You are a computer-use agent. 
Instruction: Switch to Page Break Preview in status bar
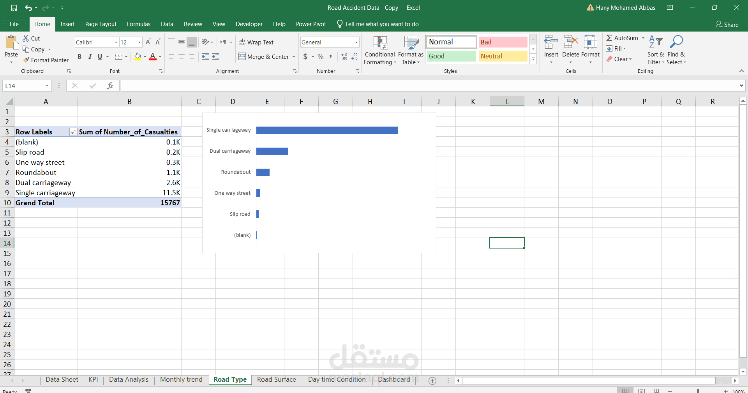tap(658, 390)
